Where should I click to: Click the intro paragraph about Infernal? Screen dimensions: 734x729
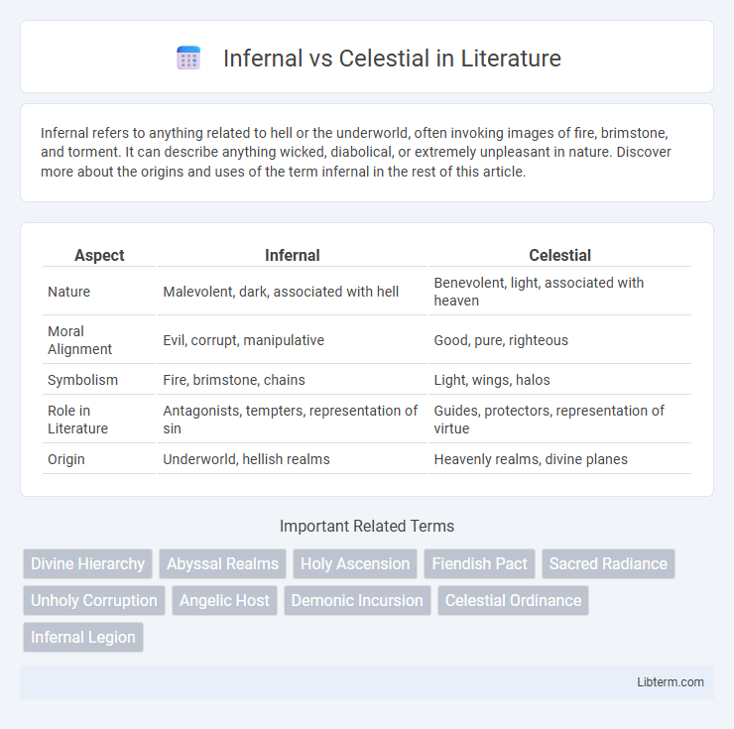356,152
